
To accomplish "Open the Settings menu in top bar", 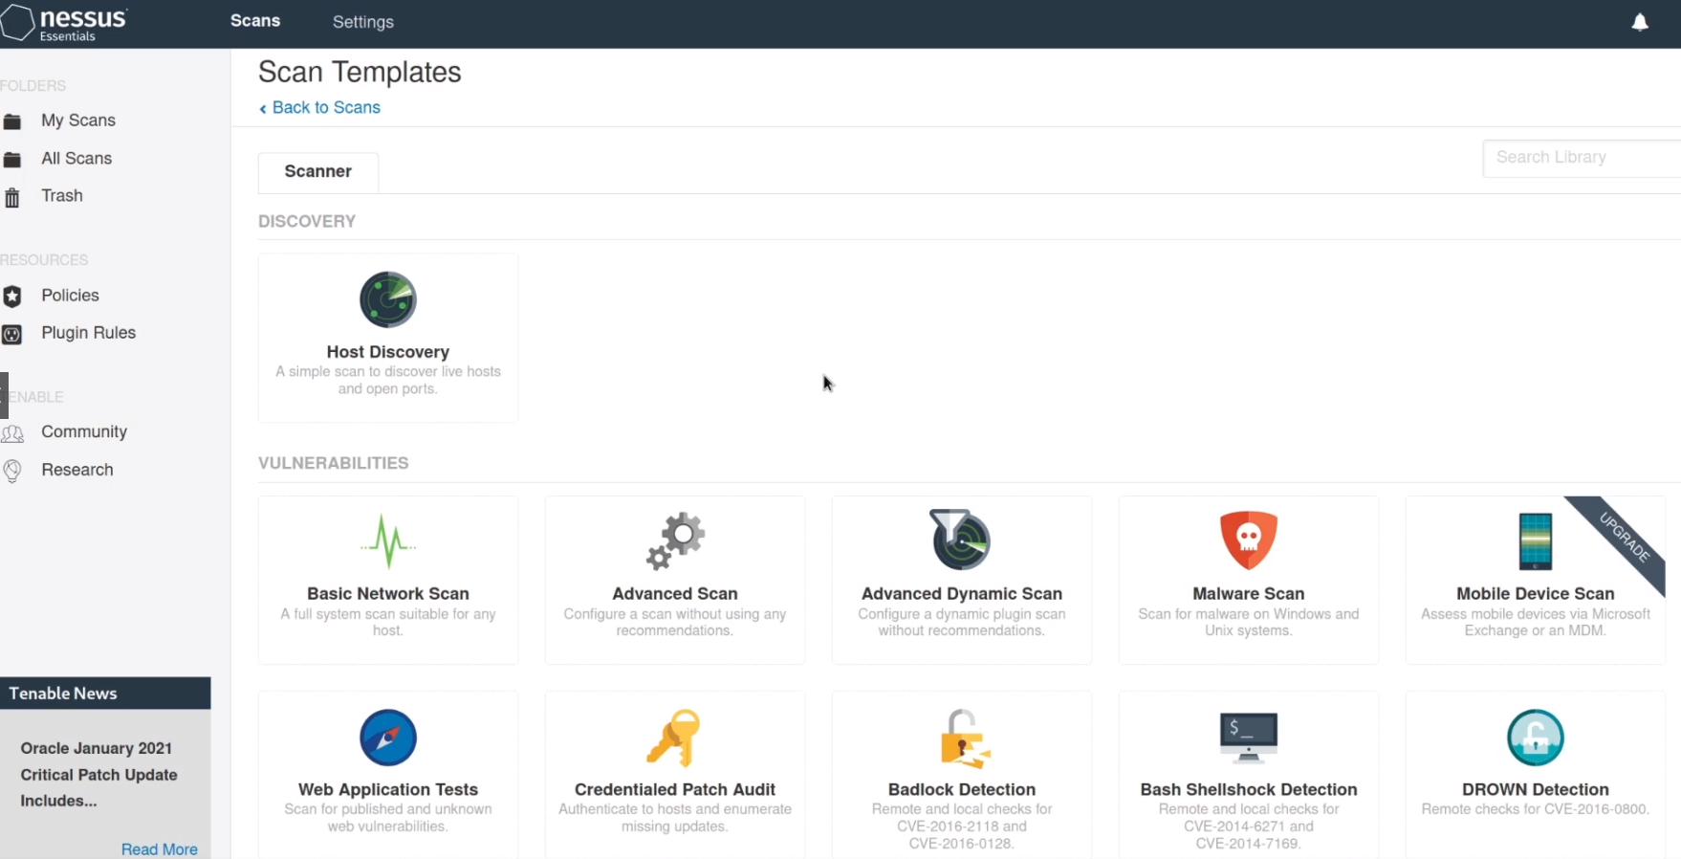I will (362, 22).
